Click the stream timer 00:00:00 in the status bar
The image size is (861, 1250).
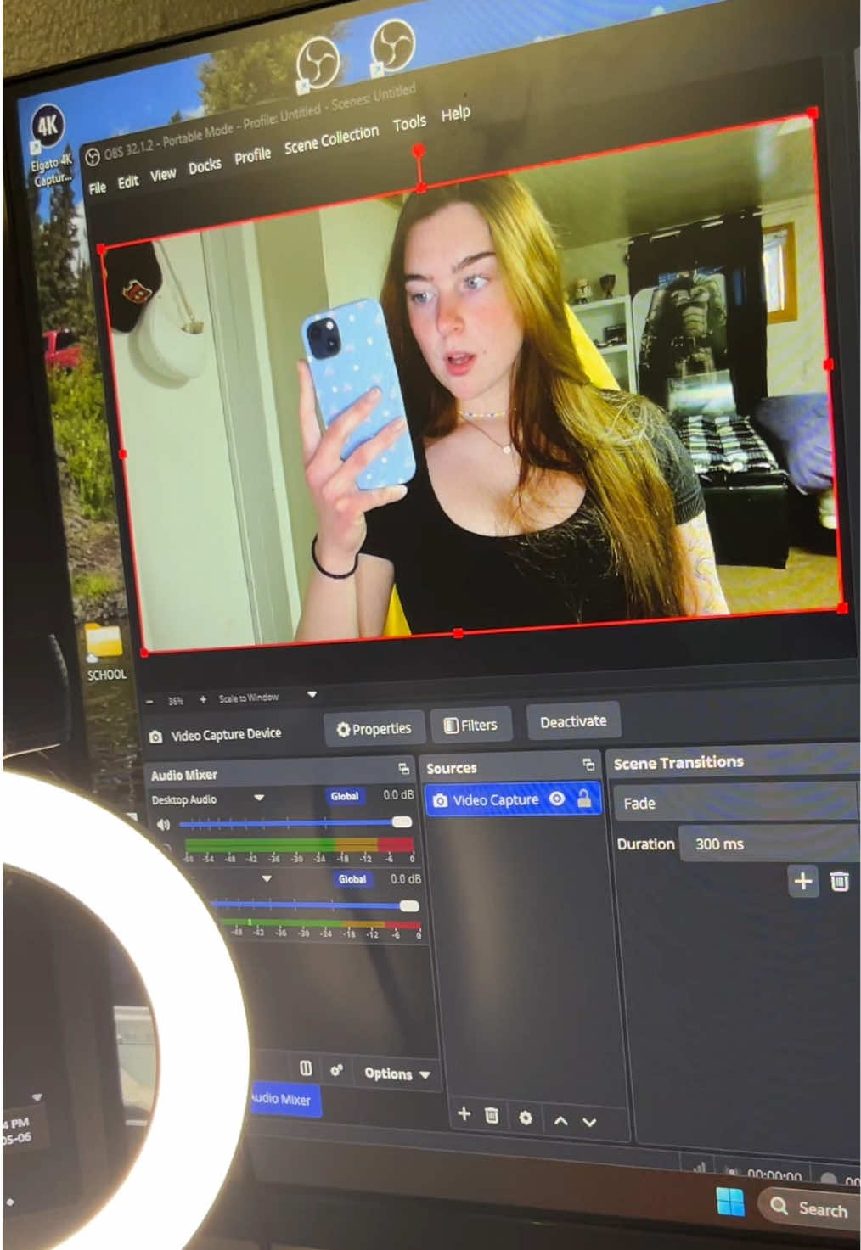tap(773, 1175)
